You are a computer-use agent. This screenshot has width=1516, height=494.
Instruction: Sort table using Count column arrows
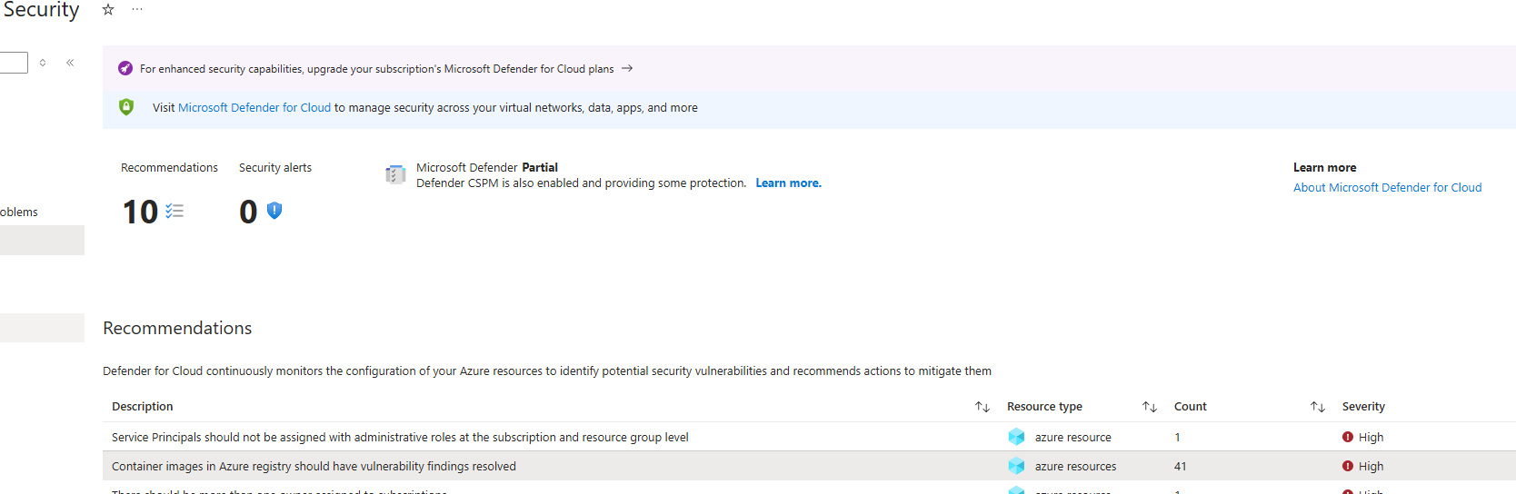(1317, 407)
